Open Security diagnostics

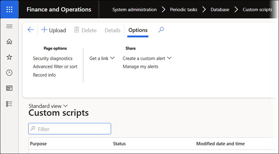[x=53, y=58]
